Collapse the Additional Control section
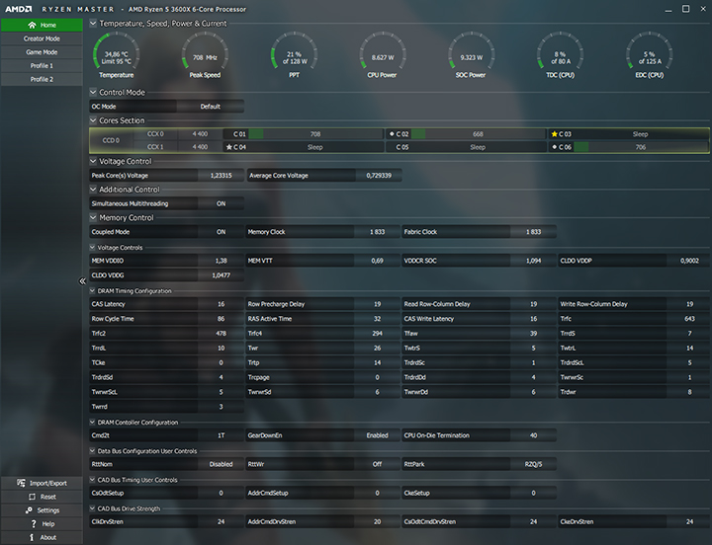712x545 pixels. [93, 190]
